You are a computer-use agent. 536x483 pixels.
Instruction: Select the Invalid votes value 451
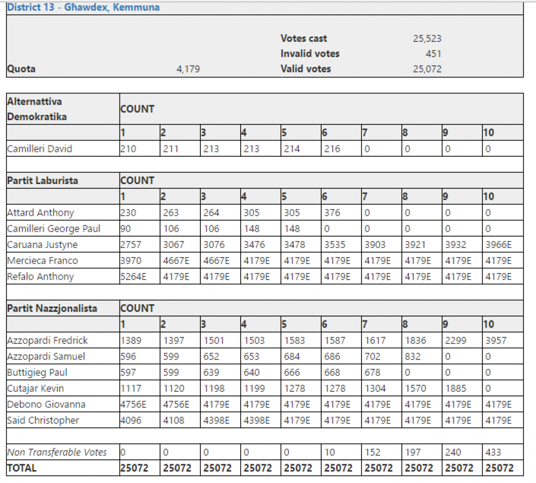point(433,54)
